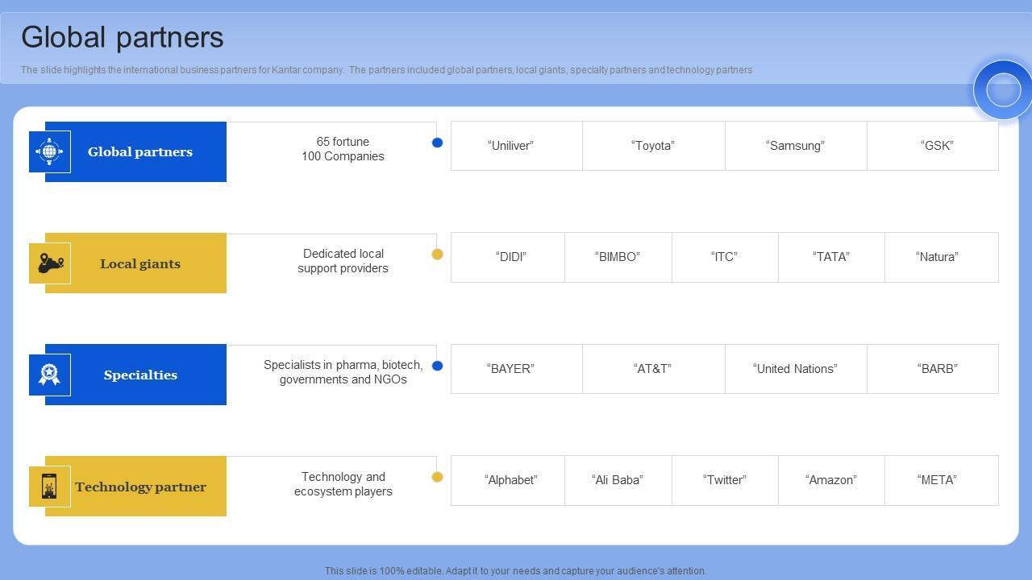Click the award ribbon icon beside Specialties

click(49, 375)
